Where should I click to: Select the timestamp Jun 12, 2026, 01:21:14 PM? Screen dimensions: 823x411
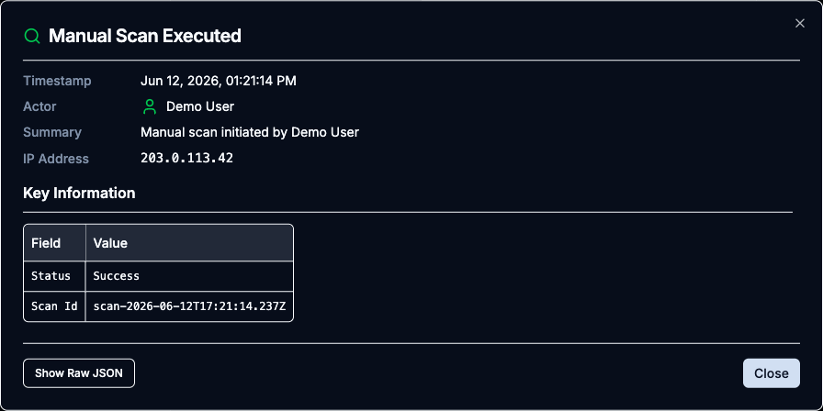[219, 81]
